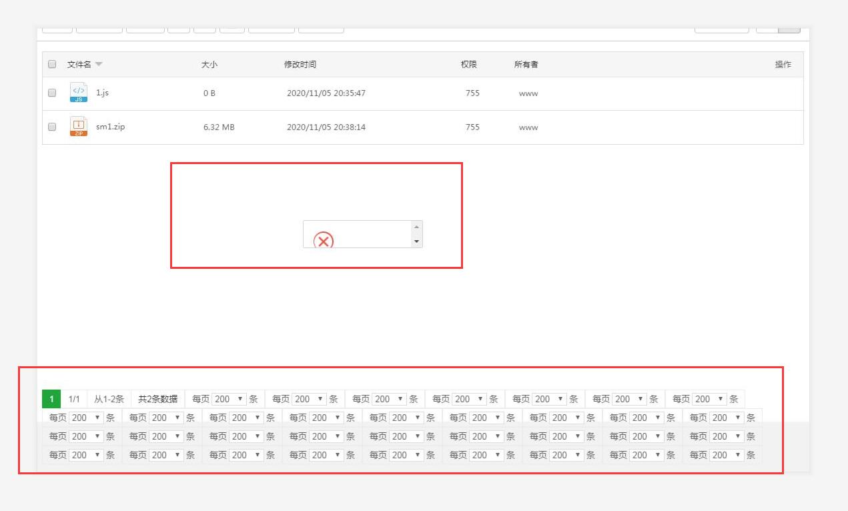Viewport: 848px width, 511px height.
Task: Check the checkbox for 1.js
Action: tap(52, 93)
